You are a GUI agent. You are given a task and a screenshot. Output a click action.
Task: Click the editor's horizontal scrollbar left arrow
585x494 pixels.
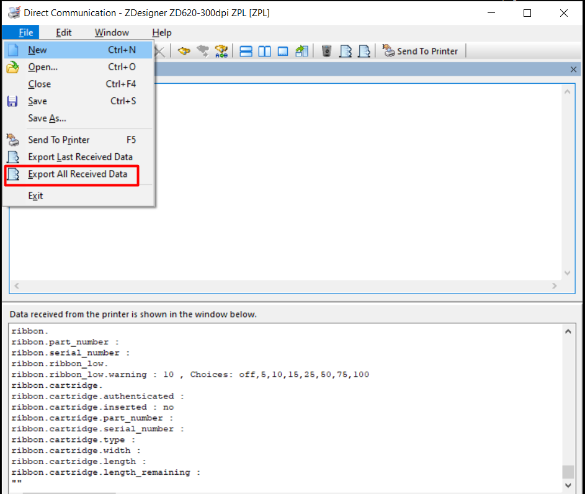coord(17,286)
